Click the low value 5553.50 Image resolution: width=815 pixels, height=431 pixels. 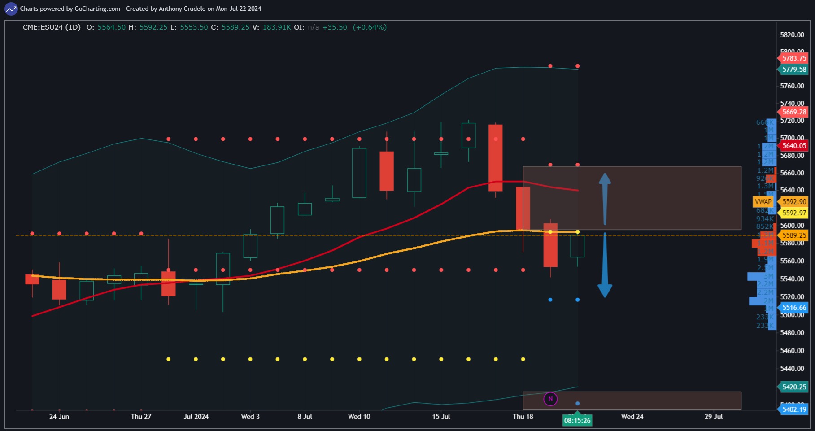pos(194,27)
